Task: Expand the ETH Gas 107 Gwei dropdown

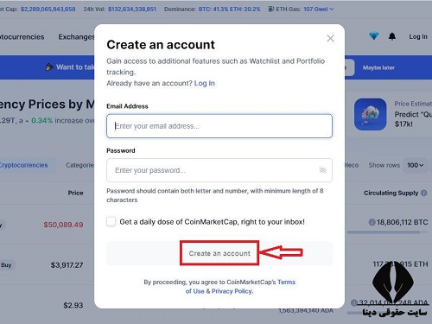Action: click(x=319, y=10)
